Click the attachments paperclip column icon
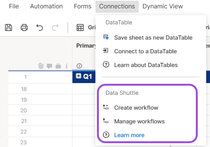Viewport: 210px width, 147px height. point(41,66)
